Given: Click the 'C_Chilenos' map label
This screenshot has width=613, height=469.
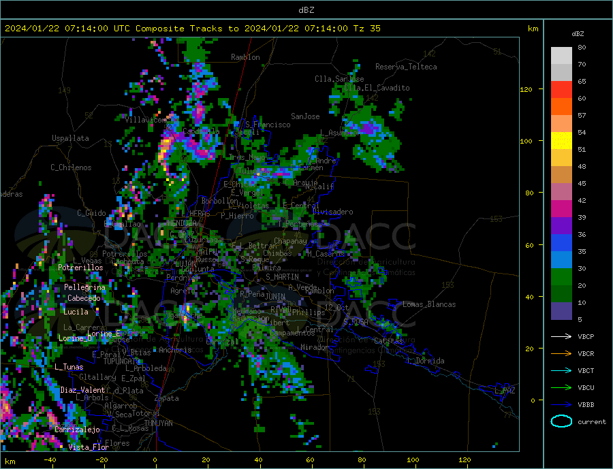Looking at the screenshot, I should 71,167.
